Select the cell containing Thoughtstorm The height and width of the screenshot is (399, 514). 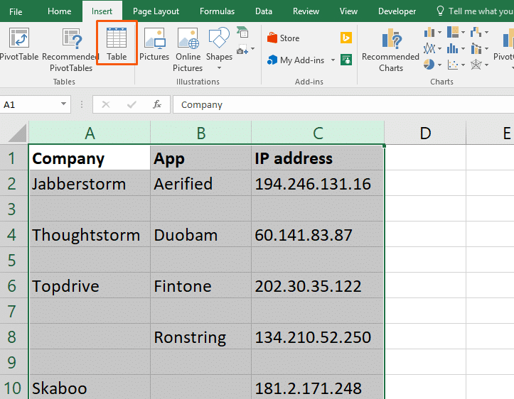[x=89, y=235]
